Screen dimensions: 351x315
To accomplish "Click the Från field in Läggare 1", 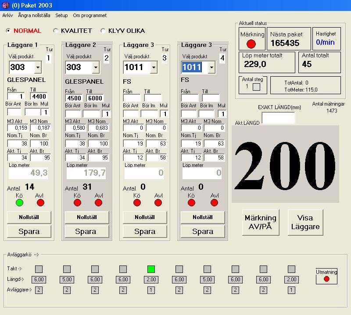I will click(16, 96).
